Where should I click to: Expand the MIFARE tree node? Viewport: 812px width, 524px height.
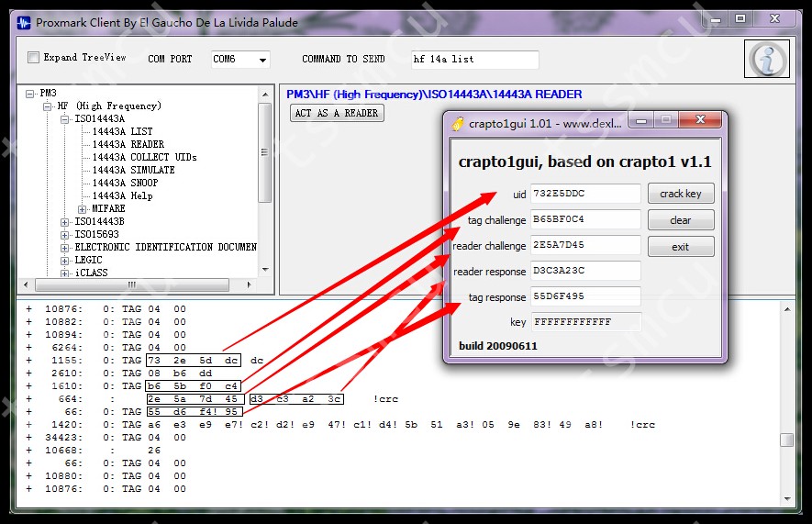[83, 209]
